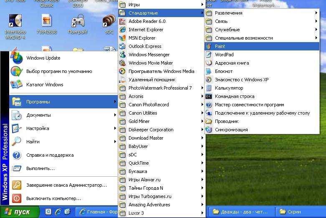Click the Поиграй! gamepad desktop icon
326x218 pixels.
point(78,21)
